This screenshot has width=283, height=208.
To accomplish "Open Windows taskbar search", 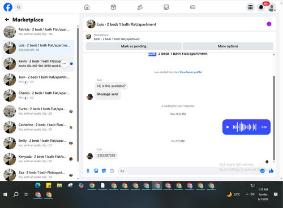I will point(16,194).
